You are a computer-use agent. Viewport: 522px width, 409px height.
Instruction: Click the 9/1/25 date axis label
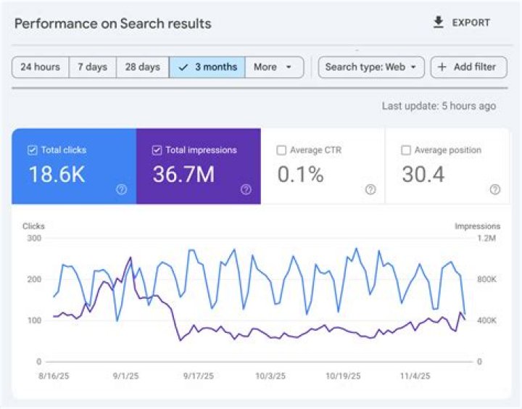pos(125,376)
